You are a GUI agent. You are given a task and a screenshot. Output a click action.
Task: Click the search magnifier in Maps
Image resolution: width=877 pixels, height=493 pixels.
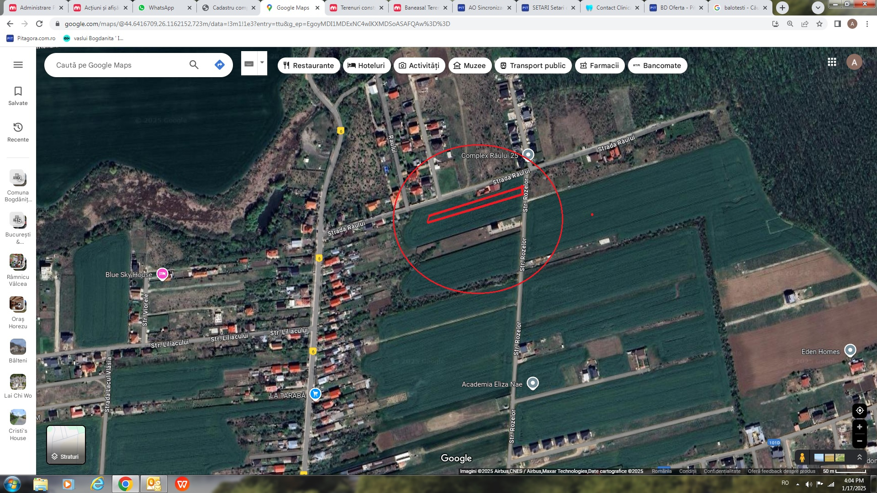[x=194, y=65]
